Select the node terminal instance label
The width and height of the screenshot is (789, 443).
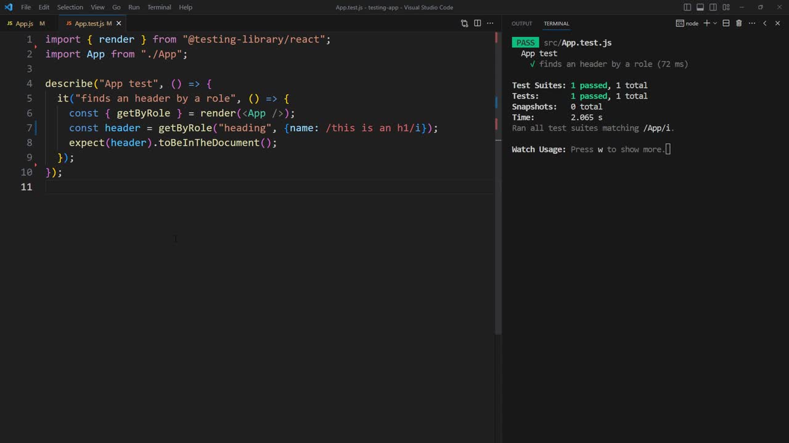(x=687, y=23)
